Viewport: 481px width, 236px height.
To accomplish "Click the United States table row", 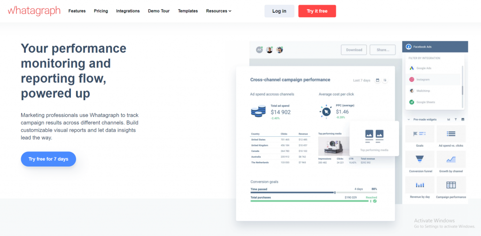I will coord(280,140).
